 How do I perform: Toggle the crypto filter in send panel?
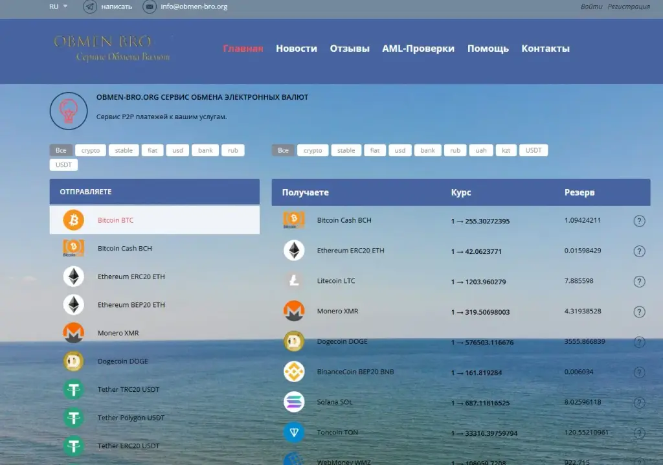coord(91,150)
